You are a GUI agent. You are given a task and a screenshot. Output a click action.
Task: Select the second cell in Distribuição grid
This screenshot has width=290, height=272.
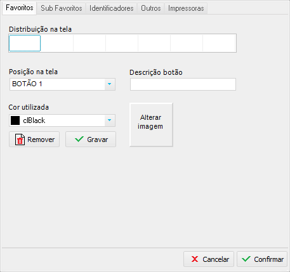(x=57, y=43)
